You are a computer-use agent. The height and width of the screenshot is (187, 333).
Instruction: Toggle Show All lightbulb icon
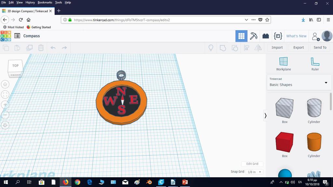pos(211,48)
